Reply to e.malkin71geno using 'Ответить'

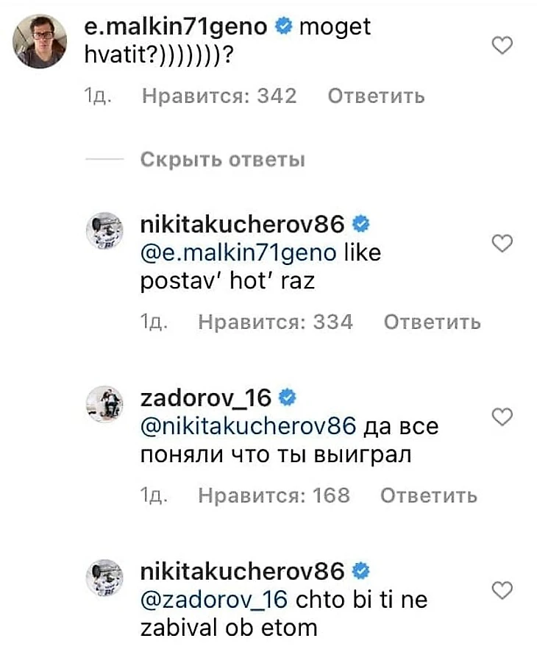376,96
